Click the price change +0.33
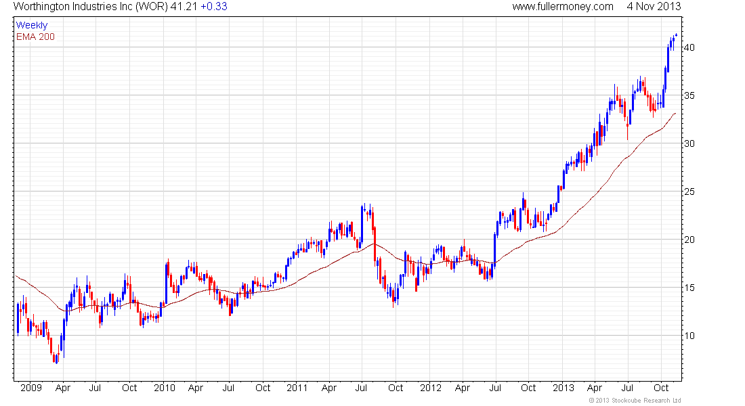Image resolution: width=745 pixels, height=406 pixels. point(214,7)
